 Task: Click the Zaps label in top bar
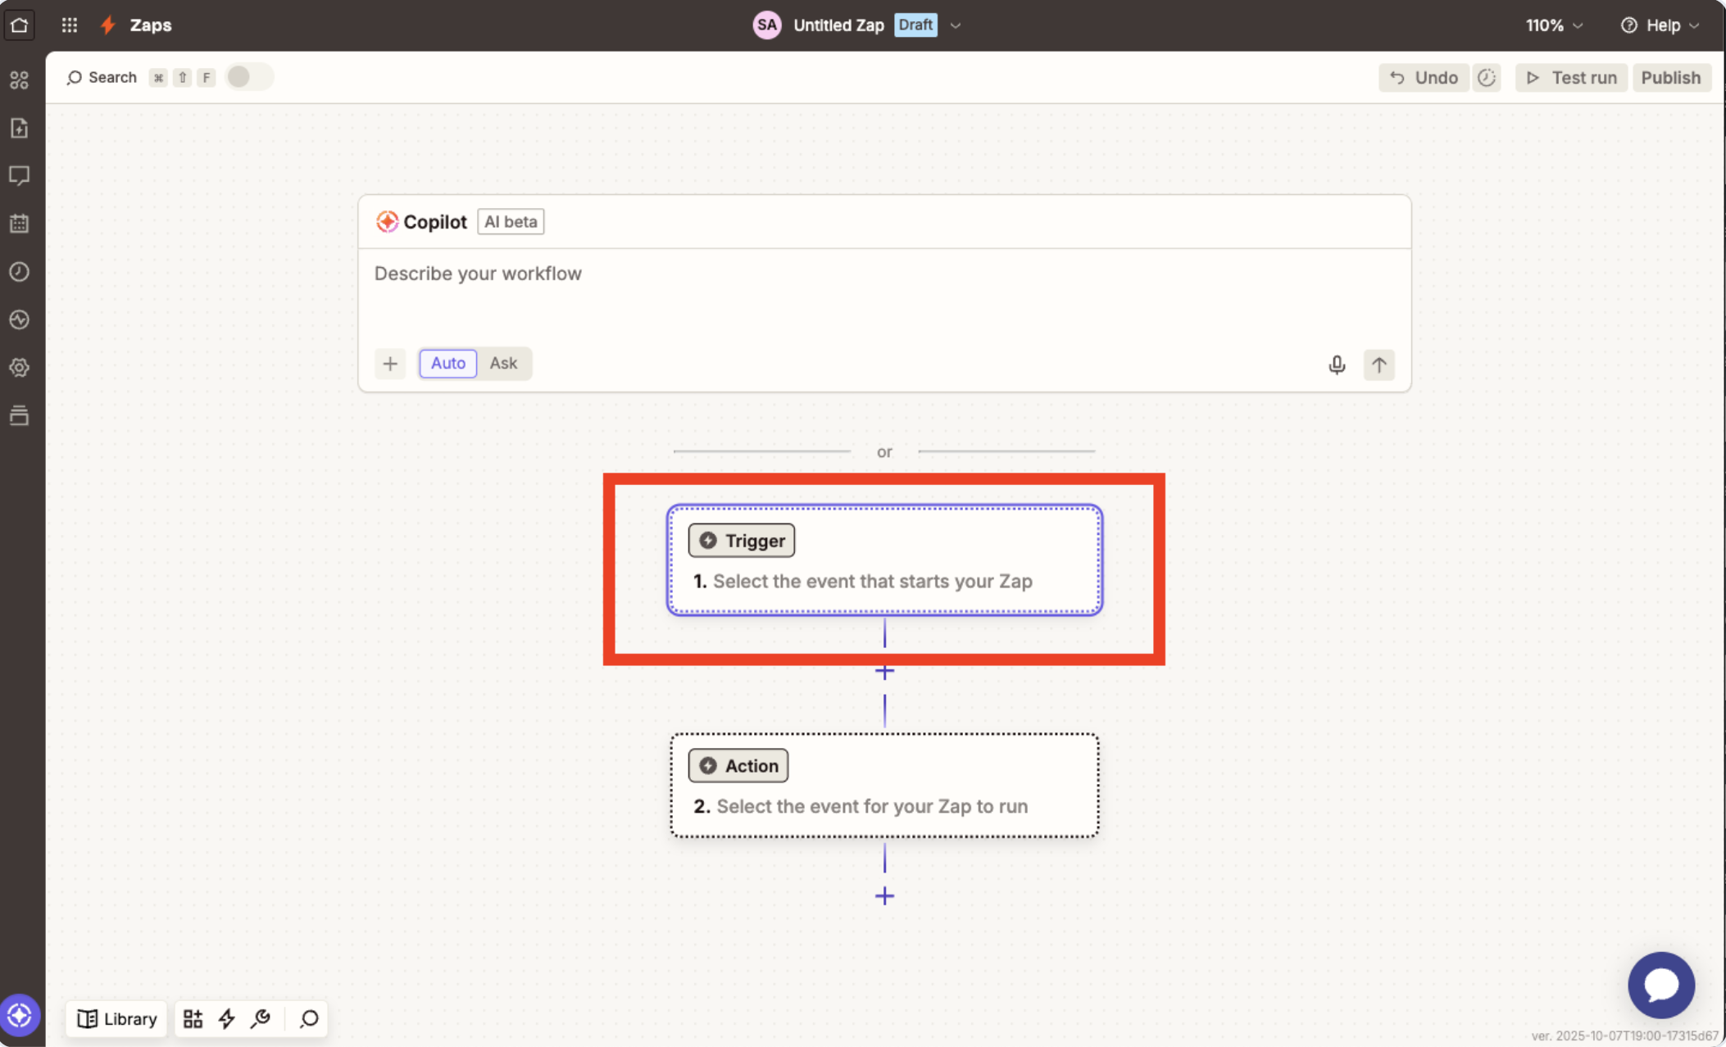click(150, 25)
